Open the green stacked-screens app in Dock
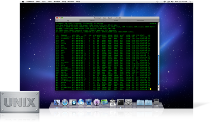The width and height of the screenshot is (212, 122). (105, 102)
